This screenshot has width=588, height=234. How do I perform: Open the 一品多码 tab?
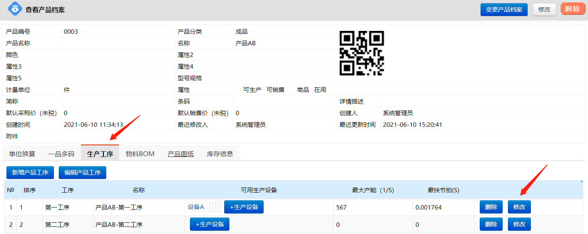[x=61, y=154]
